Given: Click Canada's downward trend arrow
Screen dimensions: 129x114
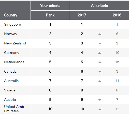Looking at the screenshot, I should (100, 72).
